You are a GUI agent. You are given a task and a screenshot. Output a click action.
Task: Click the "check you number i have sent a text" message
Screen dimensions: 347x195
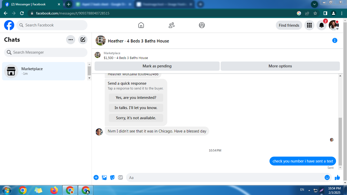tap(303, 161)
